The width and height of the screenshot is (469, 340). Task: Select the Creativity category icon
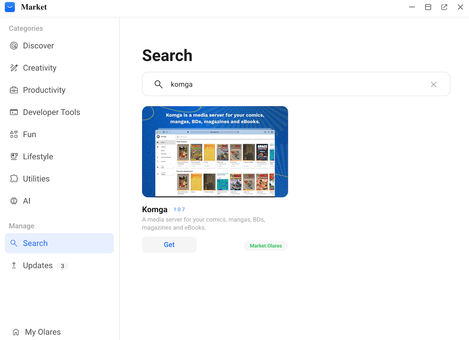tap(14, 67)
